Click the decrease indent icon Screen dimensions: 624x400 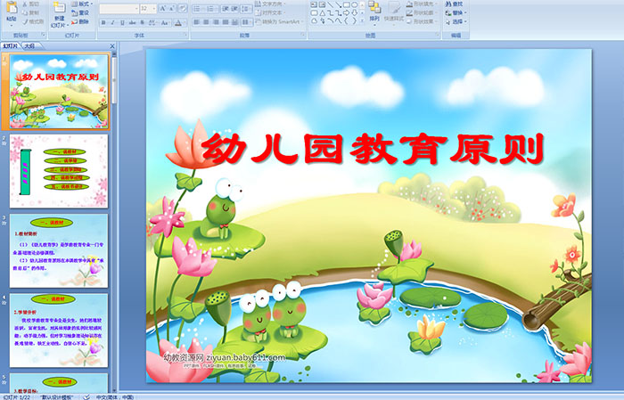tap(226, 8)
